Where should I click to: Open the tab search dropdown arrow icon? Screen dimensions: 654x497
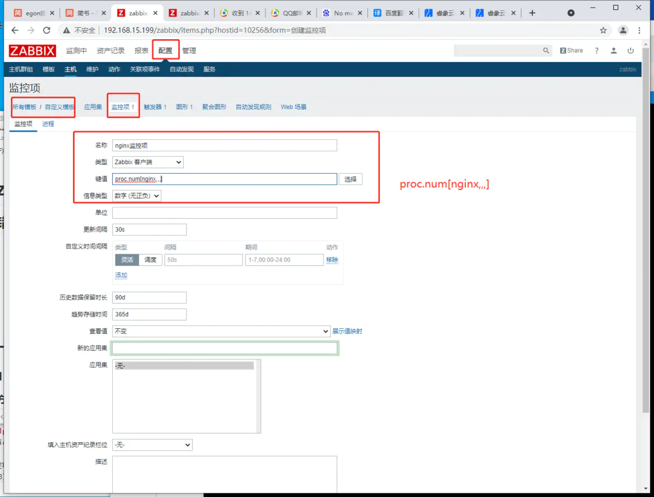(571, 13)
